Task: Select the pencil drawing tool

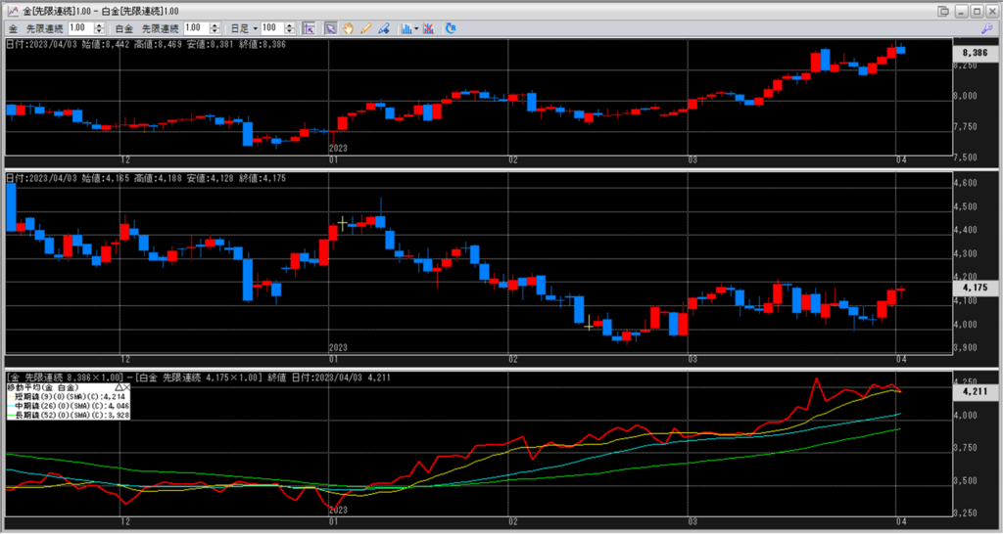Action: coord(366,28)
